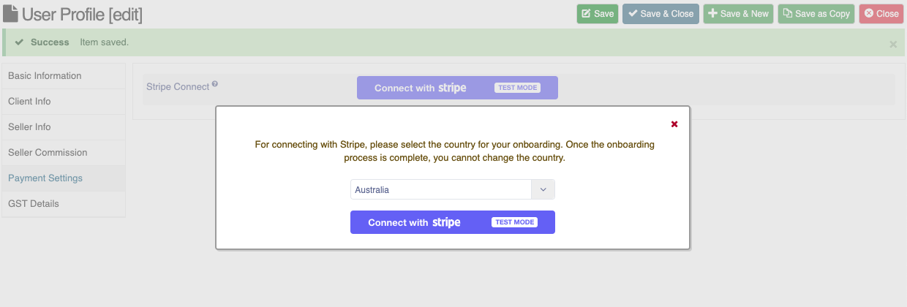Click the document icon beside User Profile
Viewport: 907px width, 307px height.
point(11,13)
